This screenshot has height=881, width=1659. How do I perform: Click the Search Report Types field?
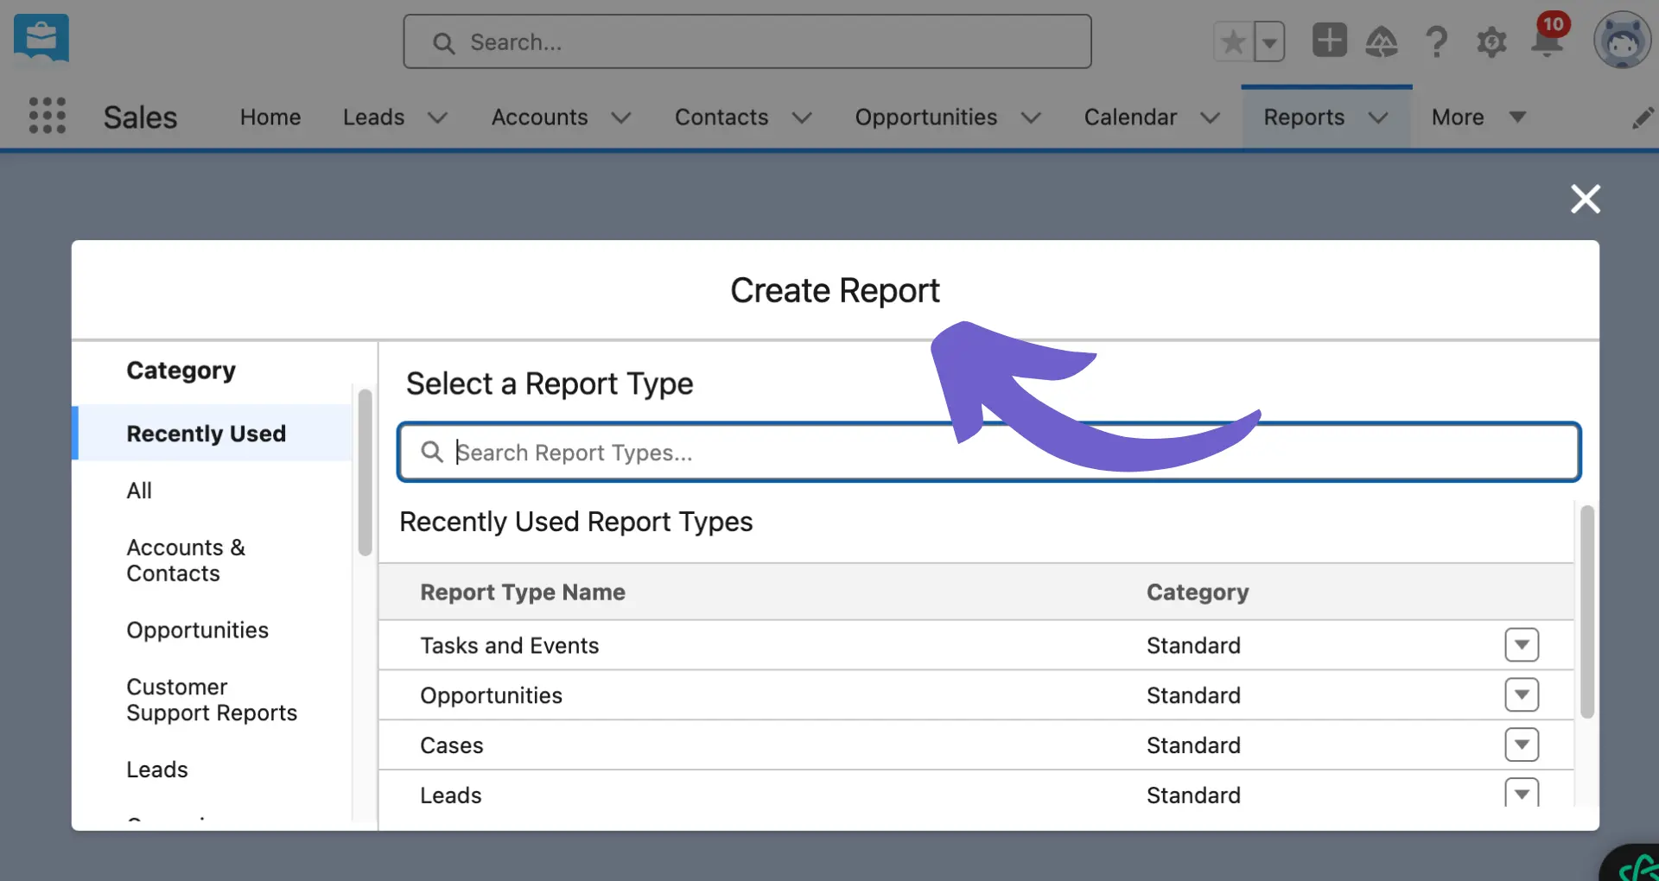[x=988, y=452]
